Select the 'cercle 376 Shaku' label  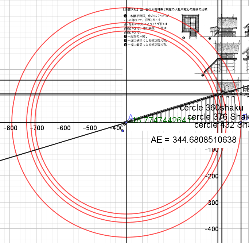(x=218, y=117)
